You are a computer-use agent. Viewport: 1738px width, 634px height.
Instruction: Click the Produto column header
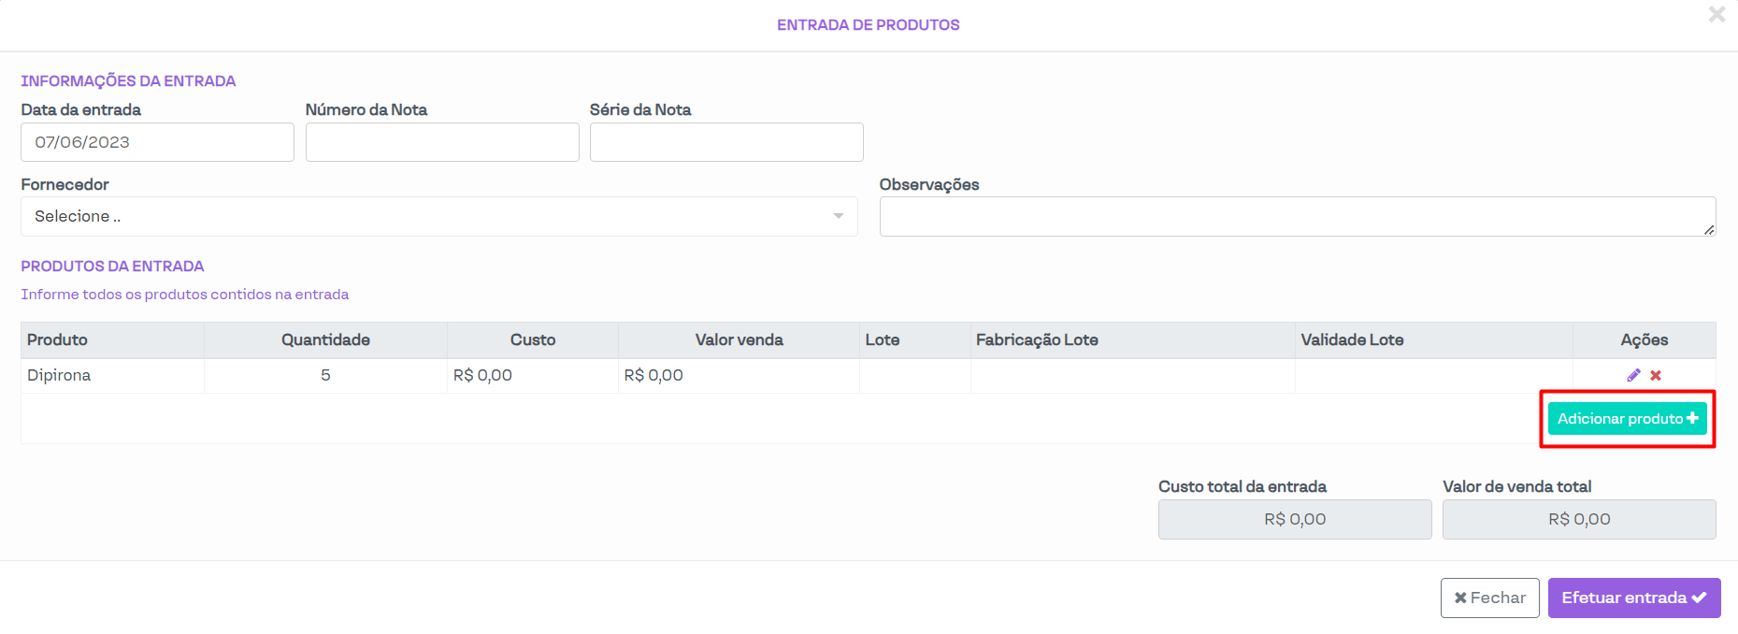57,339
